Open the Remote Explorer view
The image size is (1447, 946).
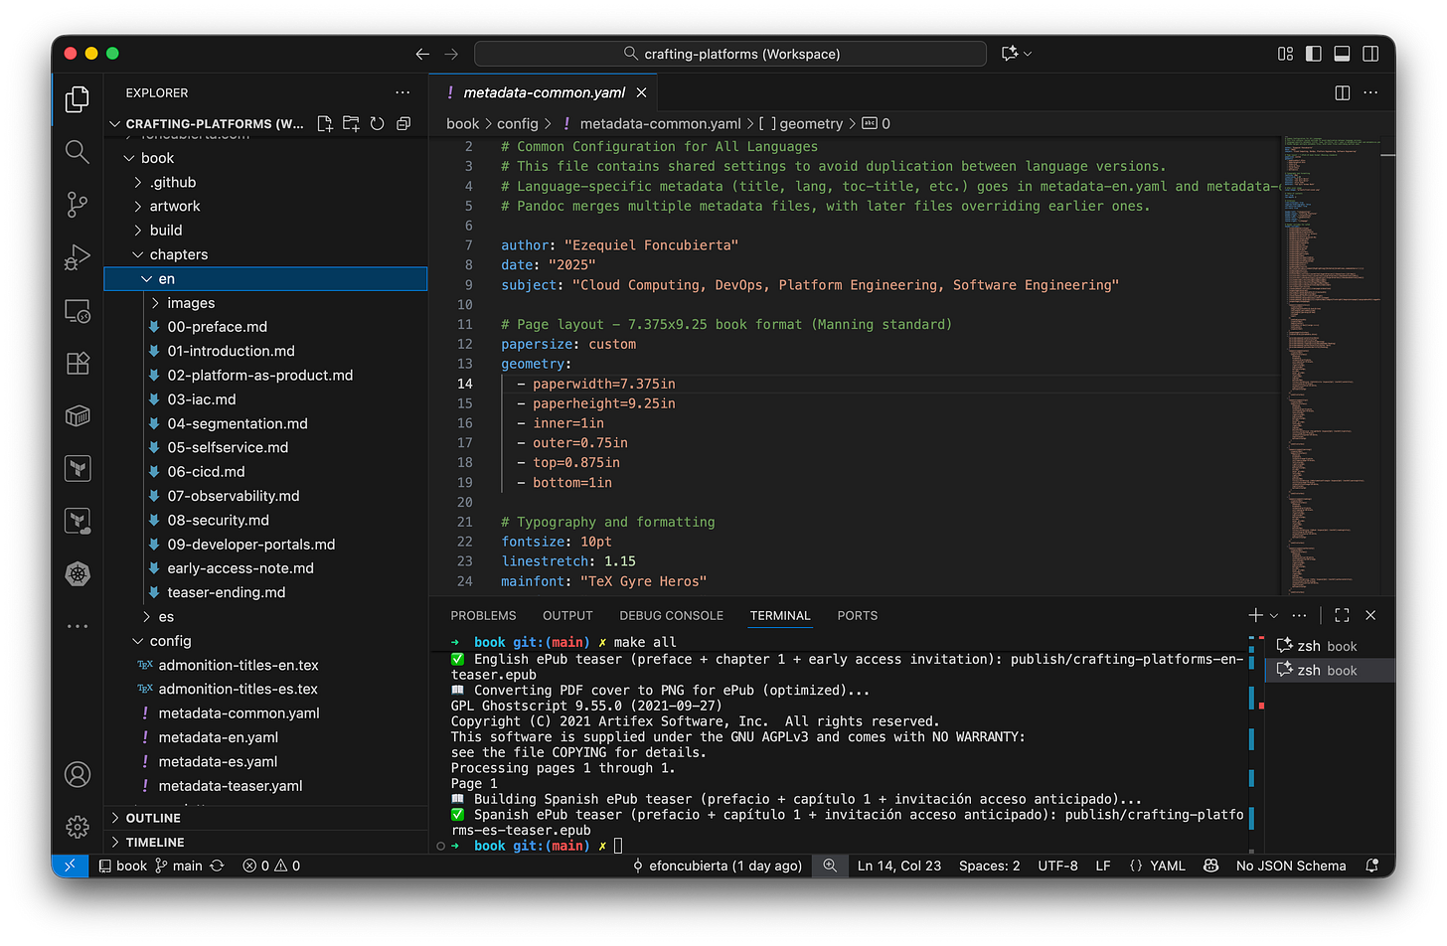coord(77,311)
